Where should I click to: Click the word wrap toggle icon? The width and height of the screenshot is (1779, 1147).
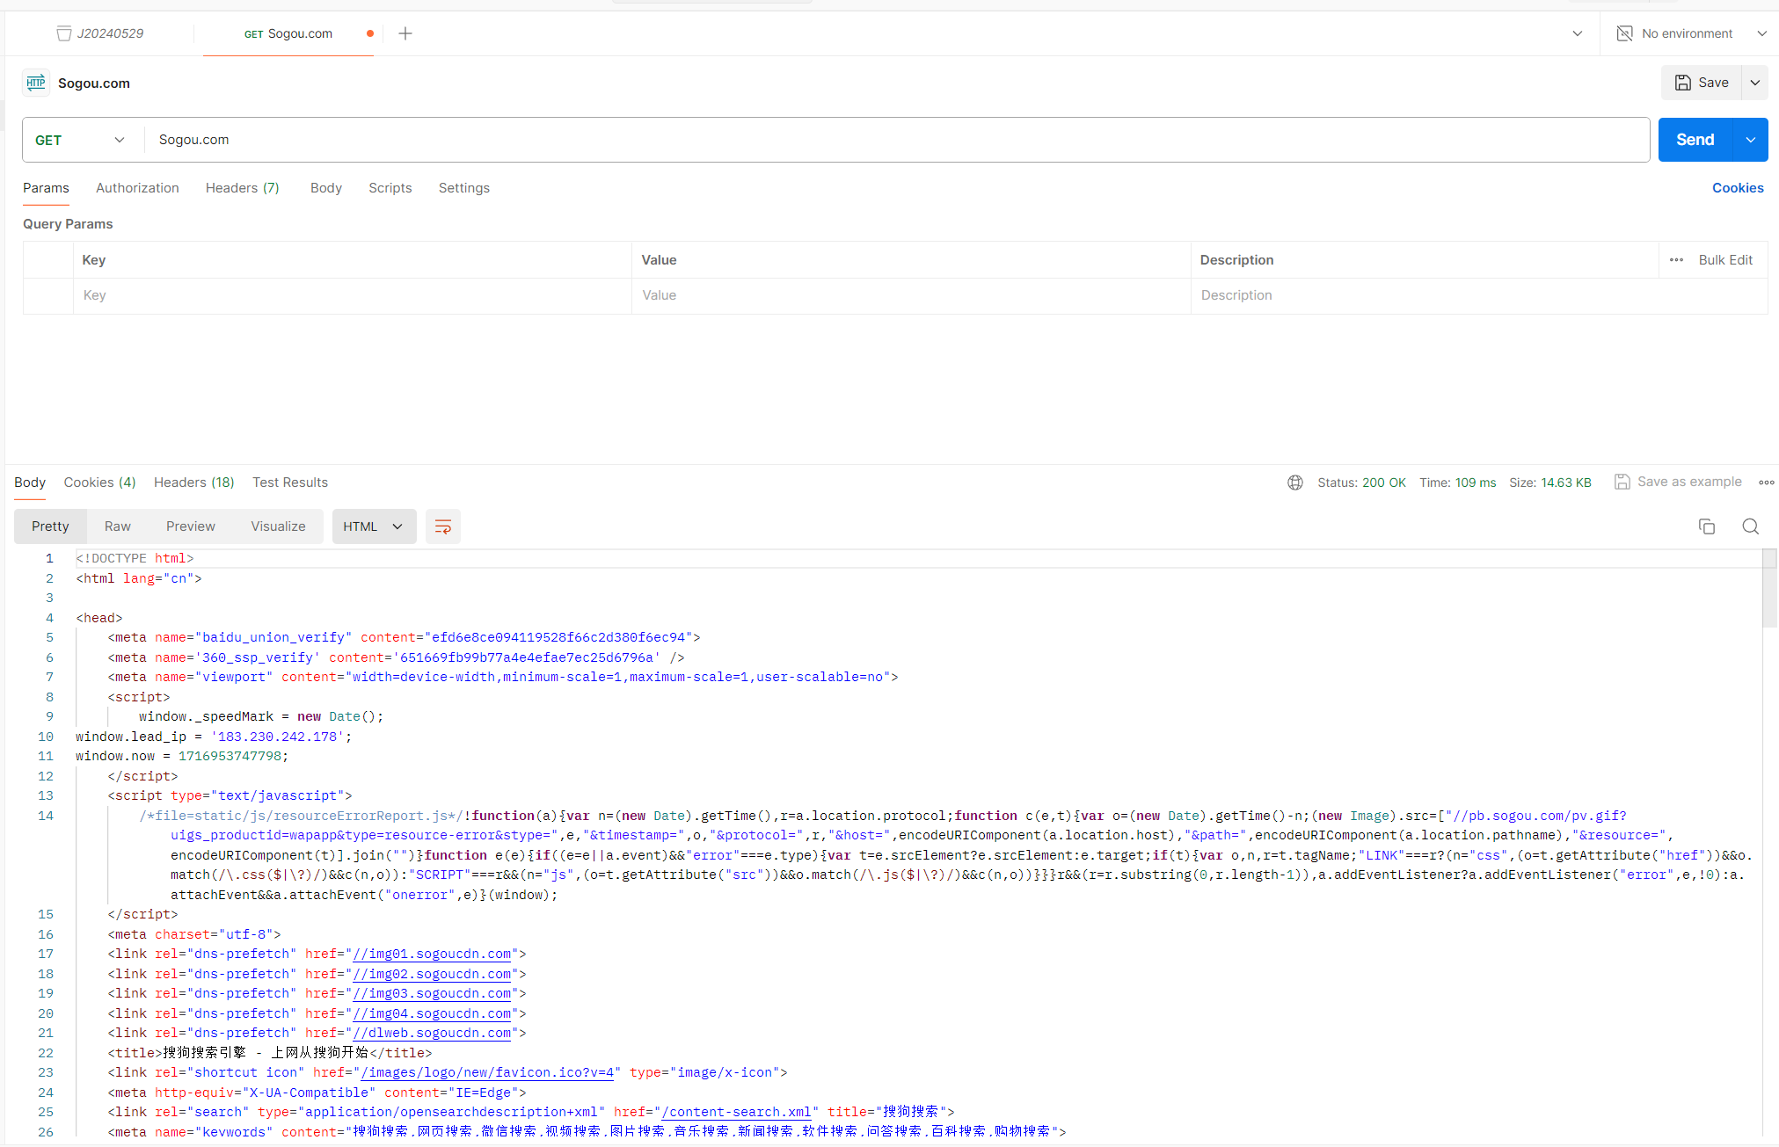click(x=442, y=526)
